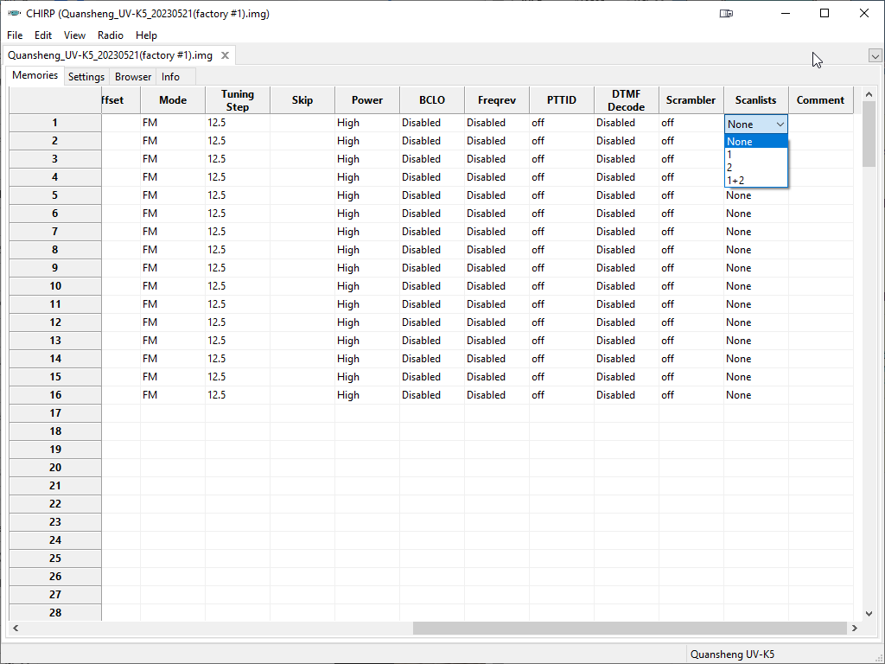Select memory row header 16
The image size is (885, 664).
[55, 394]
